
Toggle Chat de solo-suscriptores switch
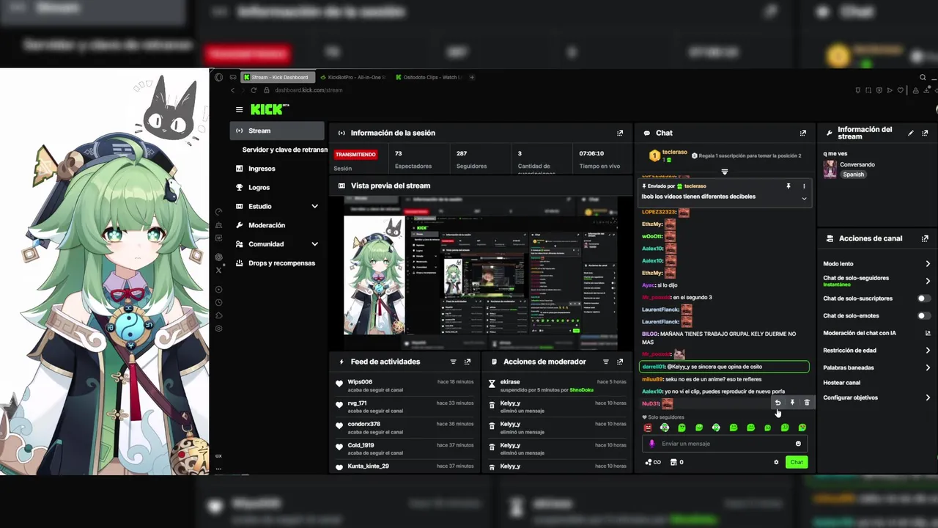click(924, 298)
